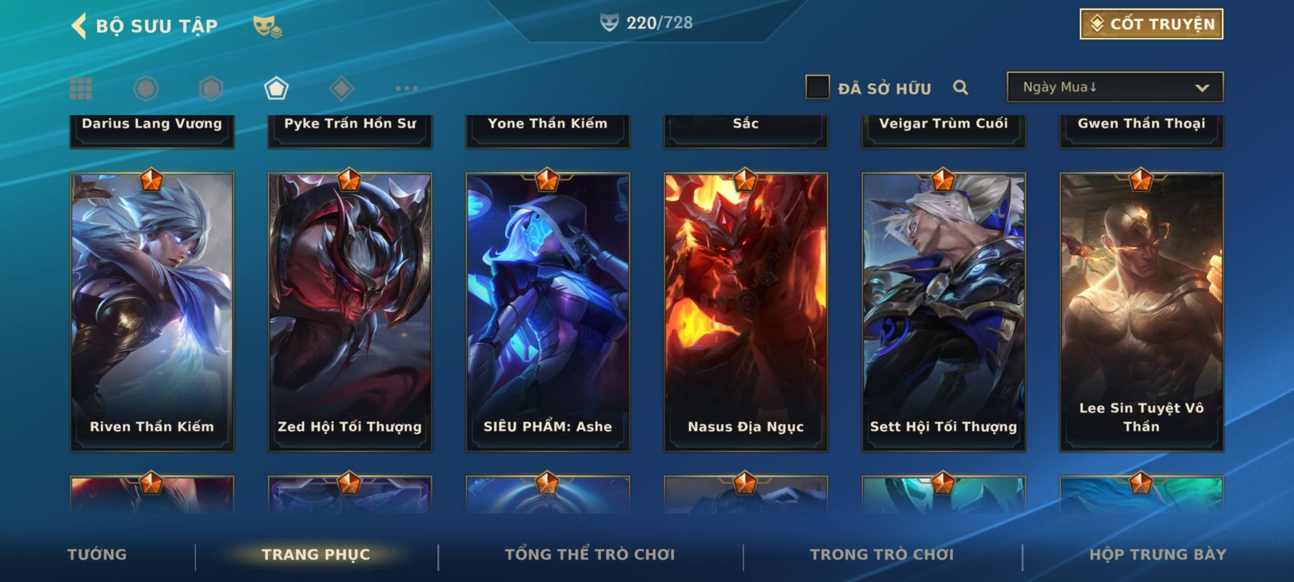
Task: Select the all-skins grid filter icon
Action: coord(81,88)
